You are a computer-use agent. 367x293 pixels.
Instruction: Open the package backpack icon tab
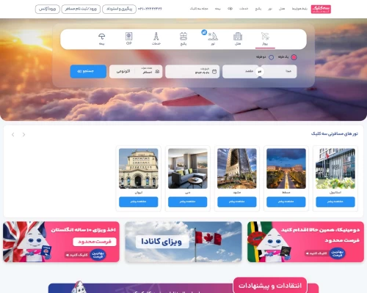tap(183, 37)
